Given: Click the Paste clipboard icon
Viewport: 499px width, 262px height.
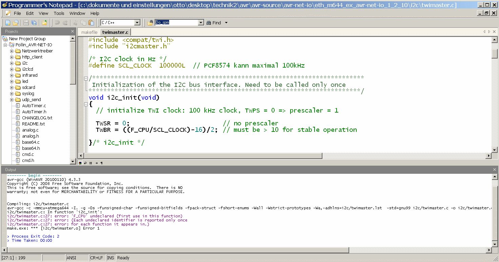Looking at the screenshot, I should tap(91, 23).
